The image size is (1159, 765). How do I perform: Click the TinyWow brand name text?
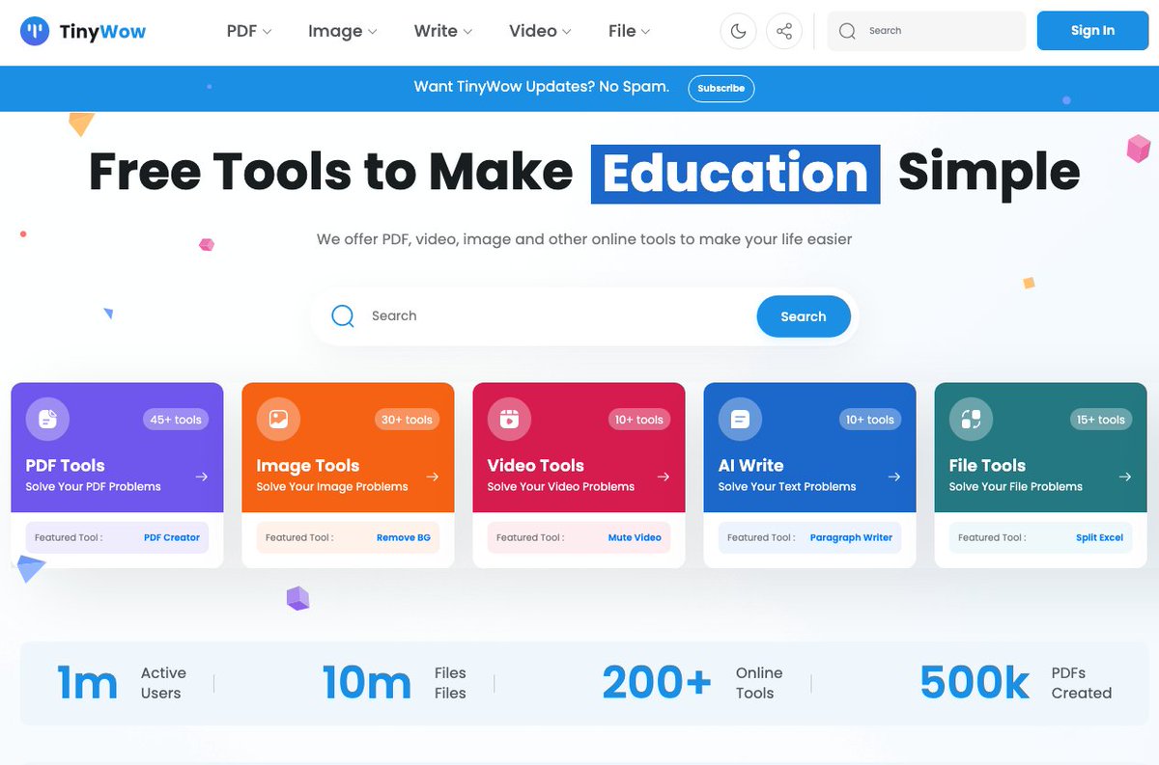(x=102, y=31)
